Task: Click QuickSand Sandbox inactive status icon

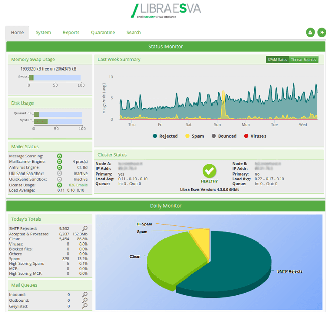Action: pos(59,179)
